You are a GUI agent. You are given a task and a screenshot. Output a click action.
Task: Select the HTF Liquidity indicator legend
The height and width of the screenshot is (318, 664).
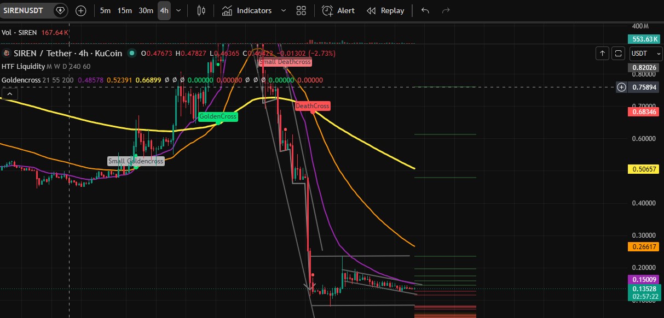point(22,66)
